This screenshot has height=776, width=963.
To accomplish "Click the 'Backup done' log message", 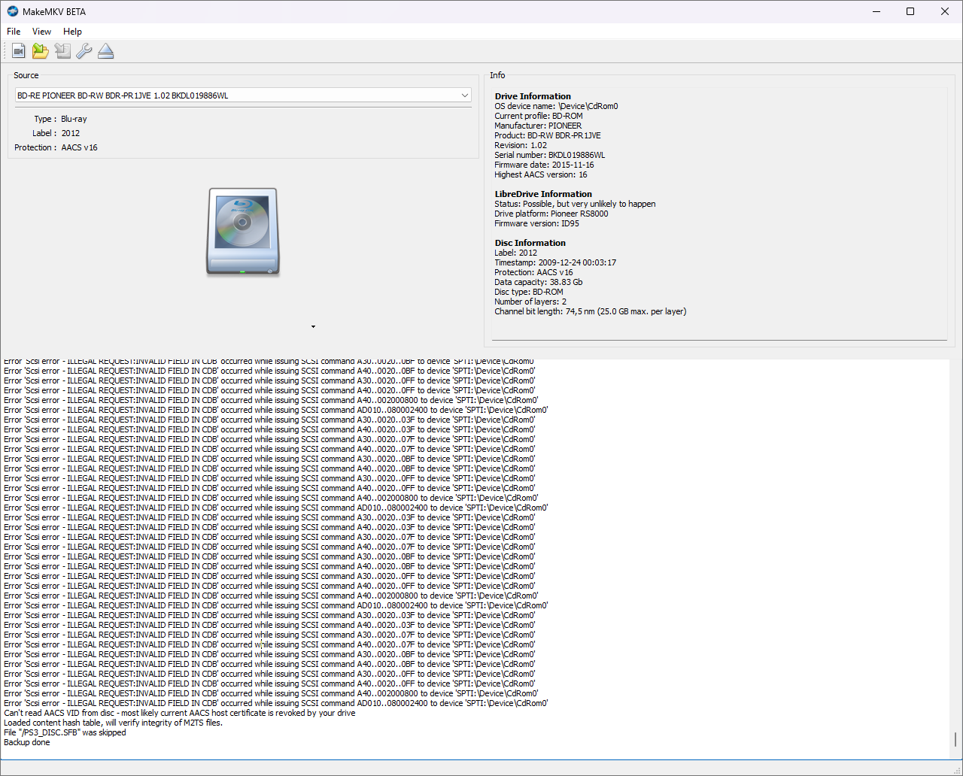I will point(26,742).
